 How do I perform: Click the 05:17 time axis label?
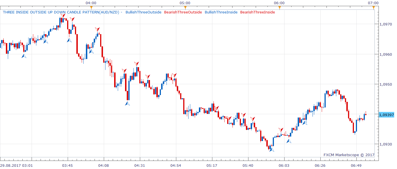coord(212,165)
